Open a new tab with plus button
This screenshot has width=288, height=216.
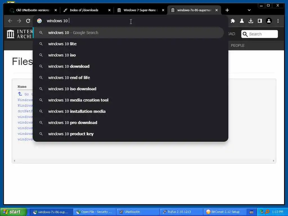point(227,10)
